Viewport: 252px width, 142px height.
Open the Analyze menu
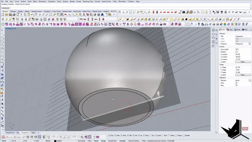tap(65, 1)
